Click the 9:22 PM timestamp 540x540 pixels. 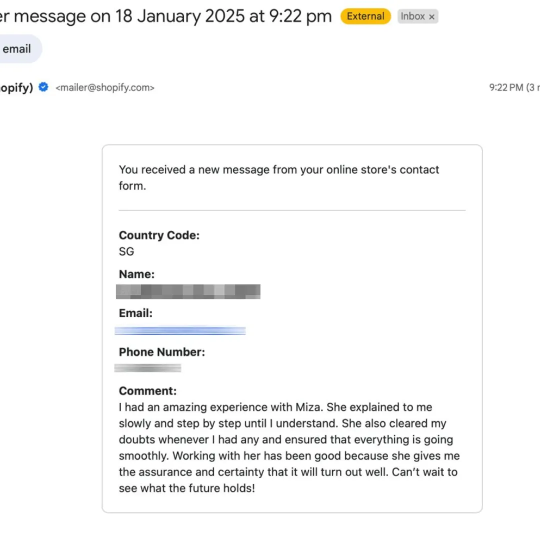click(505, 88)
